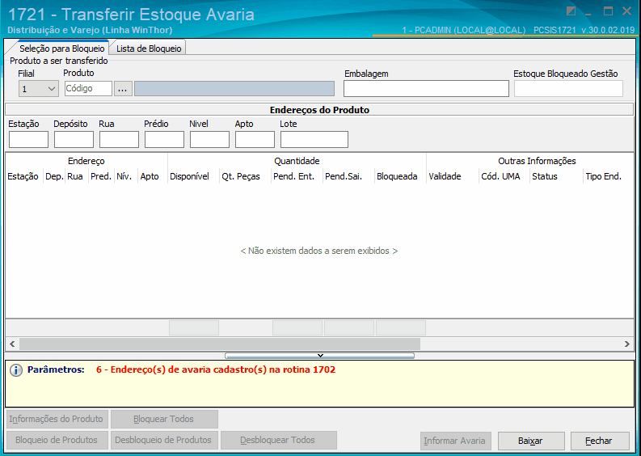Click the Informar Avaria button
This screenshot has width=641, height=456.
(455, 441)
